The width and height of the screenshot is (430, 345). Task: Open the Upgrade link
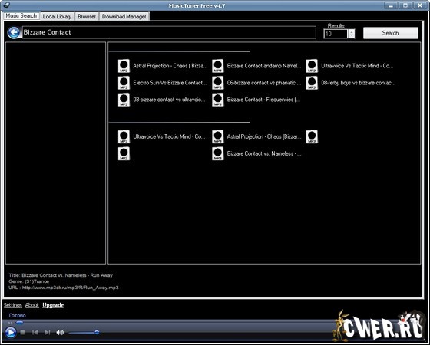coord(53,305)
